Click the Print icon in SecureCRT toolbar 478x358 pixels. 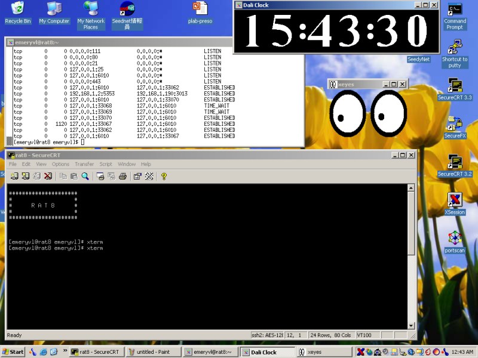coord(122,176)
